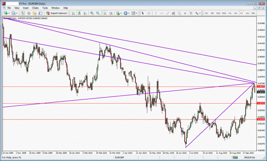Screen dimensions: 267x161
Task: Select the H4 timeframe
Action: point(236,13)
